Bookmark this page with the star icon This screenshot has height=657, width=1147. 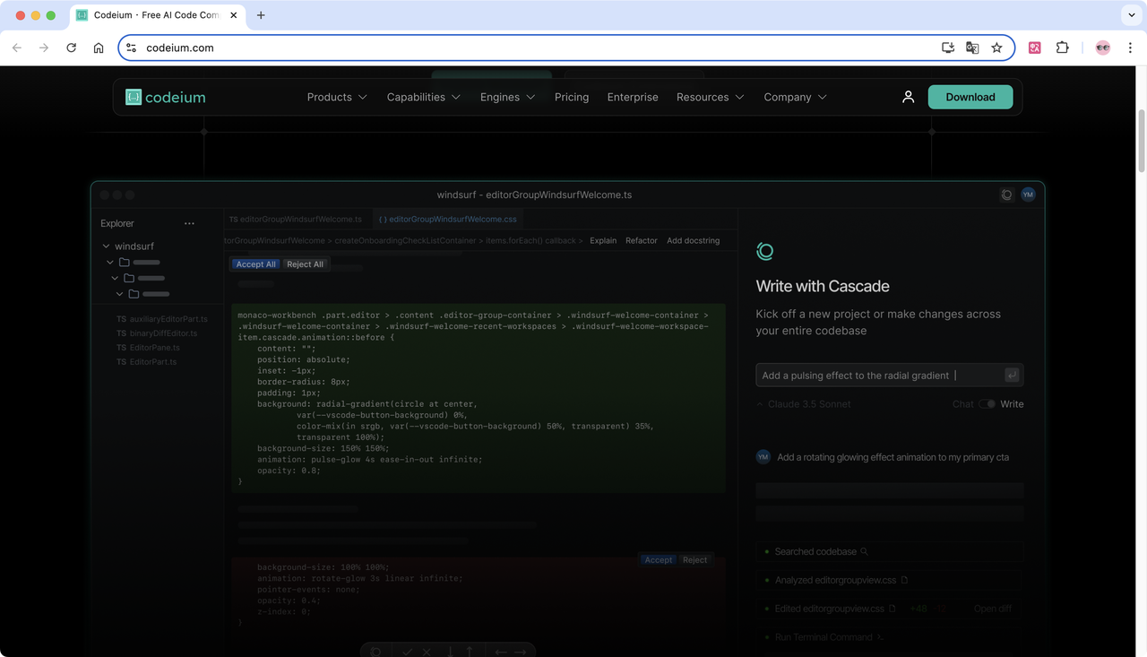pyautogui.click(x=996, y=48)
